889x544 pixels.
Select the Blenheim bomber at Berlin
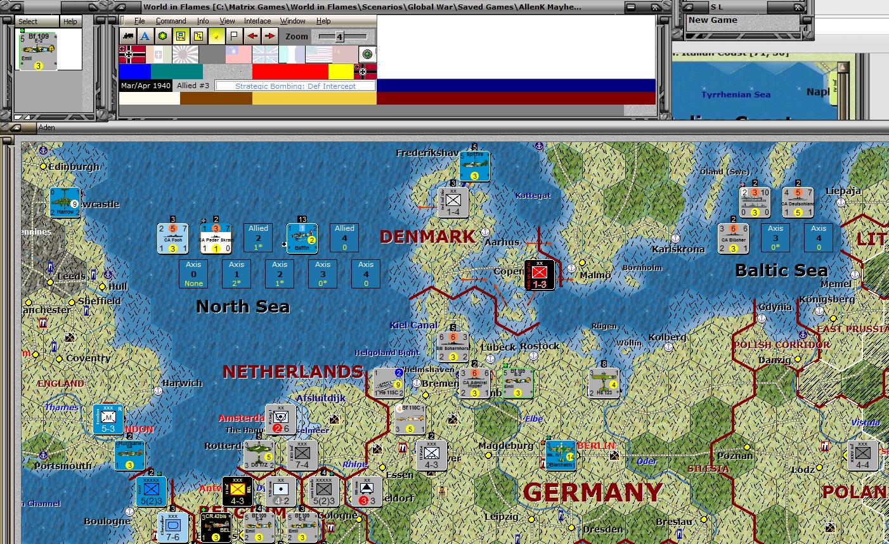click(561, 455)
